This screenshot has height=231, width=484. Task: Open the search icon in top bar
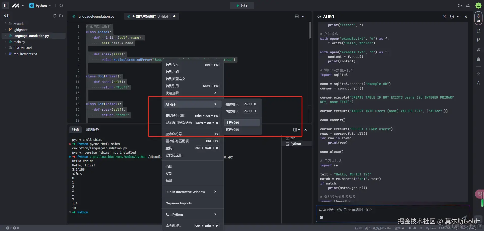point(61,6)
